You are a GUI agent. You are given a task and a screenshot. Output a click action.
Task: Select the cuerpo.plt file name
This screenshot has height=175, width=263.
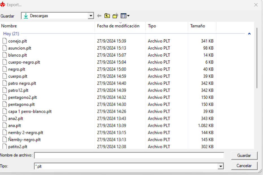pyautogui.click(x=17, y=76)
